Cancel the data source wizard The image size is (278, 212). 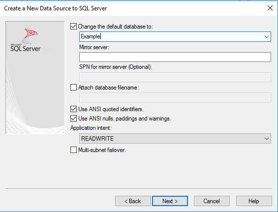pyautogui.click(x=212, y=201)
